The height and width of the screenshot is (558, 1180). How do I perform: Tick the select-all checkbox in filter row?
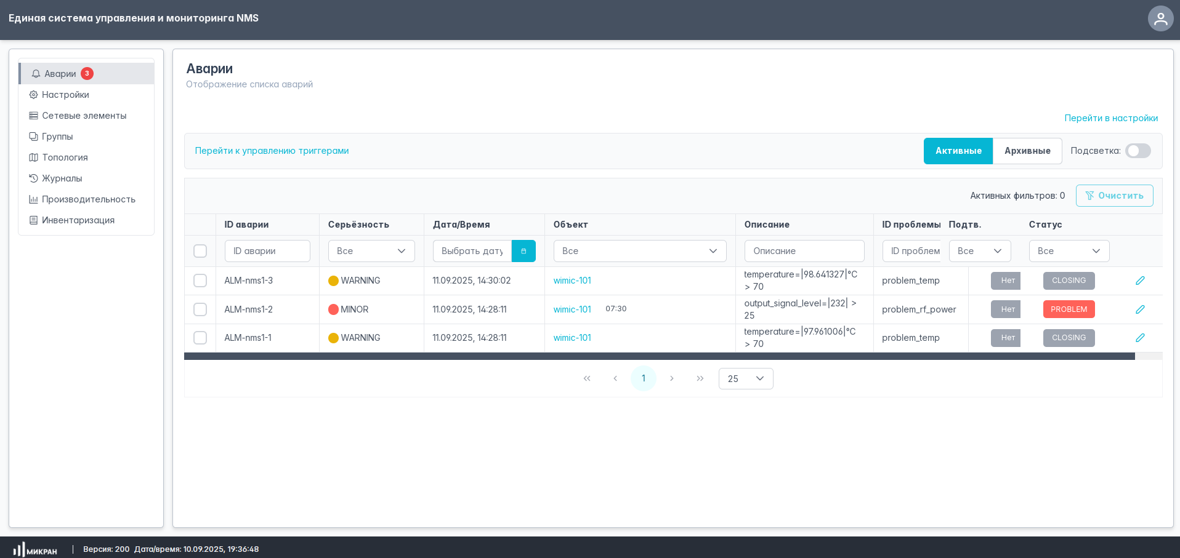tap(200, 251)
